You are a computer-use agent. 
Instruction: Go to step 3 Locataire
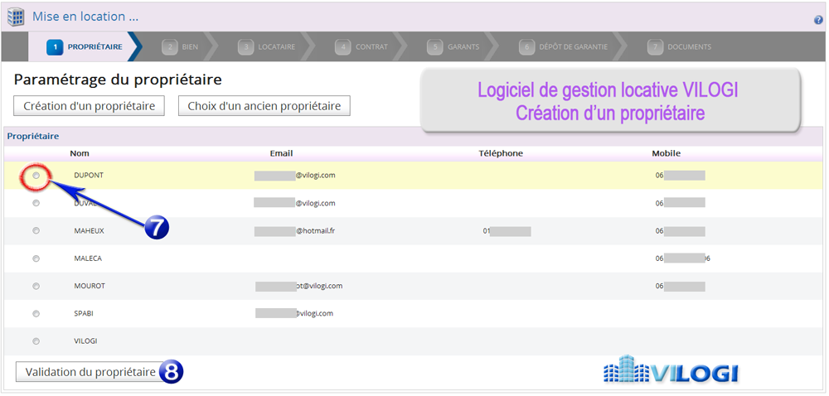(266, 46)
